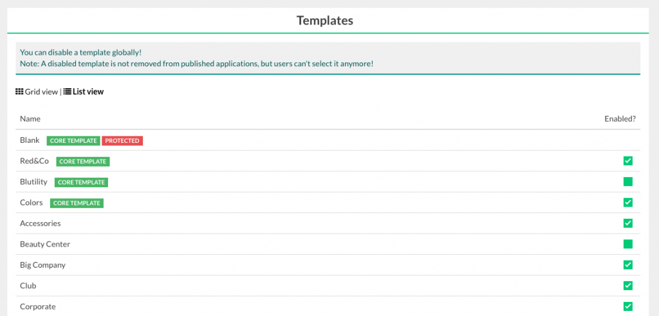Image resolution: width=659 pixels, height=316 pixels.
Task: Click the Grid view grid icon
Action: [x=19, y=92]
